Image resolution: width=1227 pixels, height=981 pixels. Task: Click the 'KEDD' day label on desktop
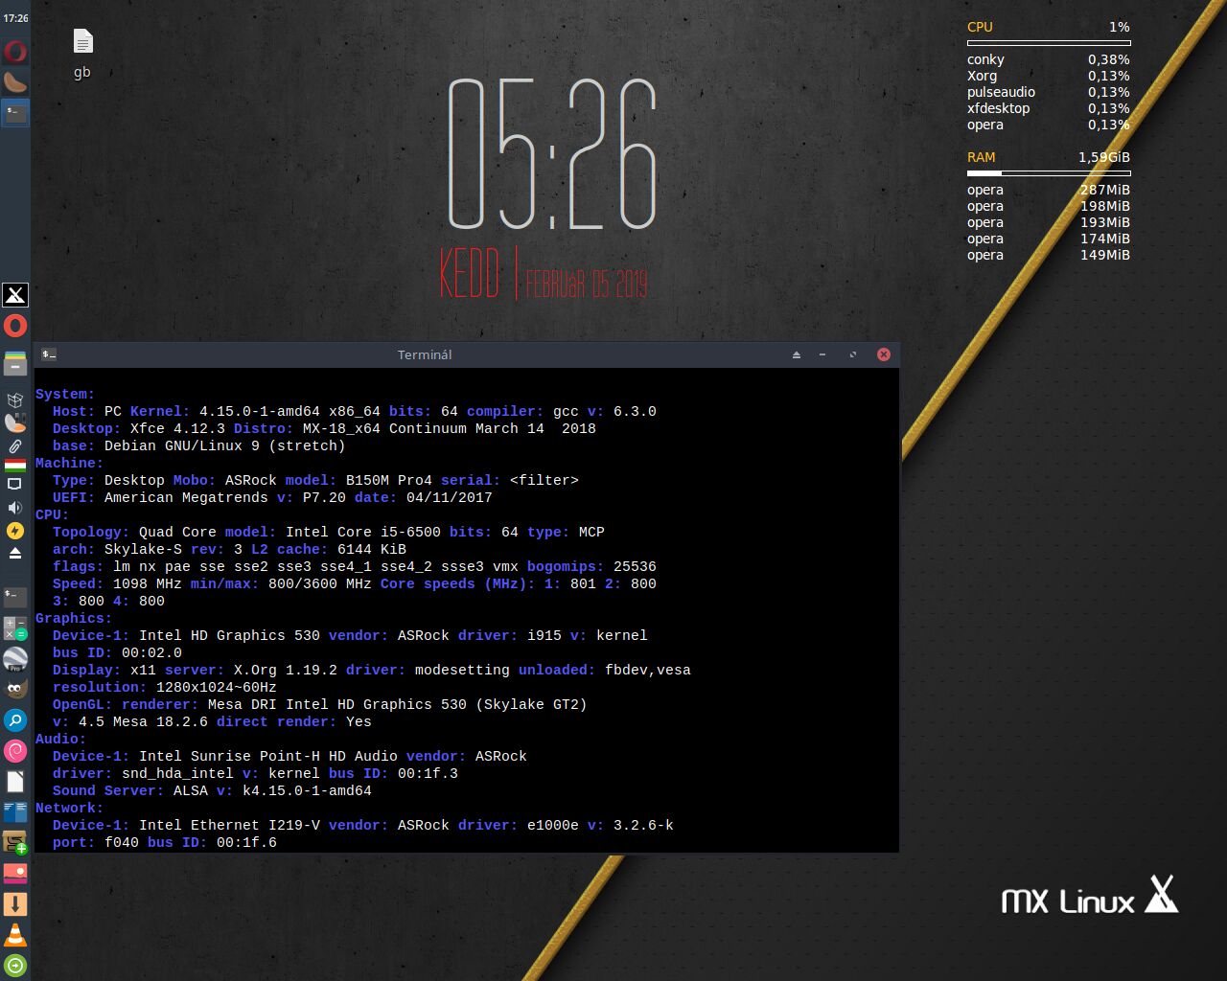[470, 273]
